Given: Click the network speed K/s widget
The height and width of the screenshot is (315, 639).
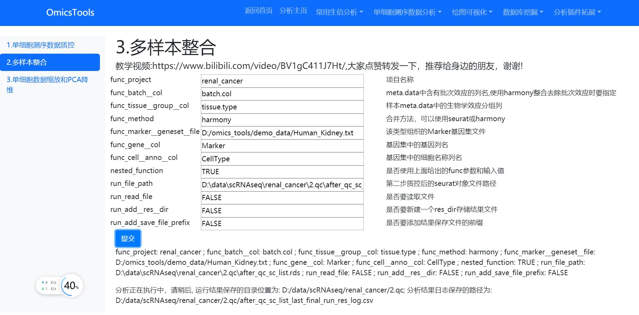Looking at the screenshot, I should coord(49,286).
